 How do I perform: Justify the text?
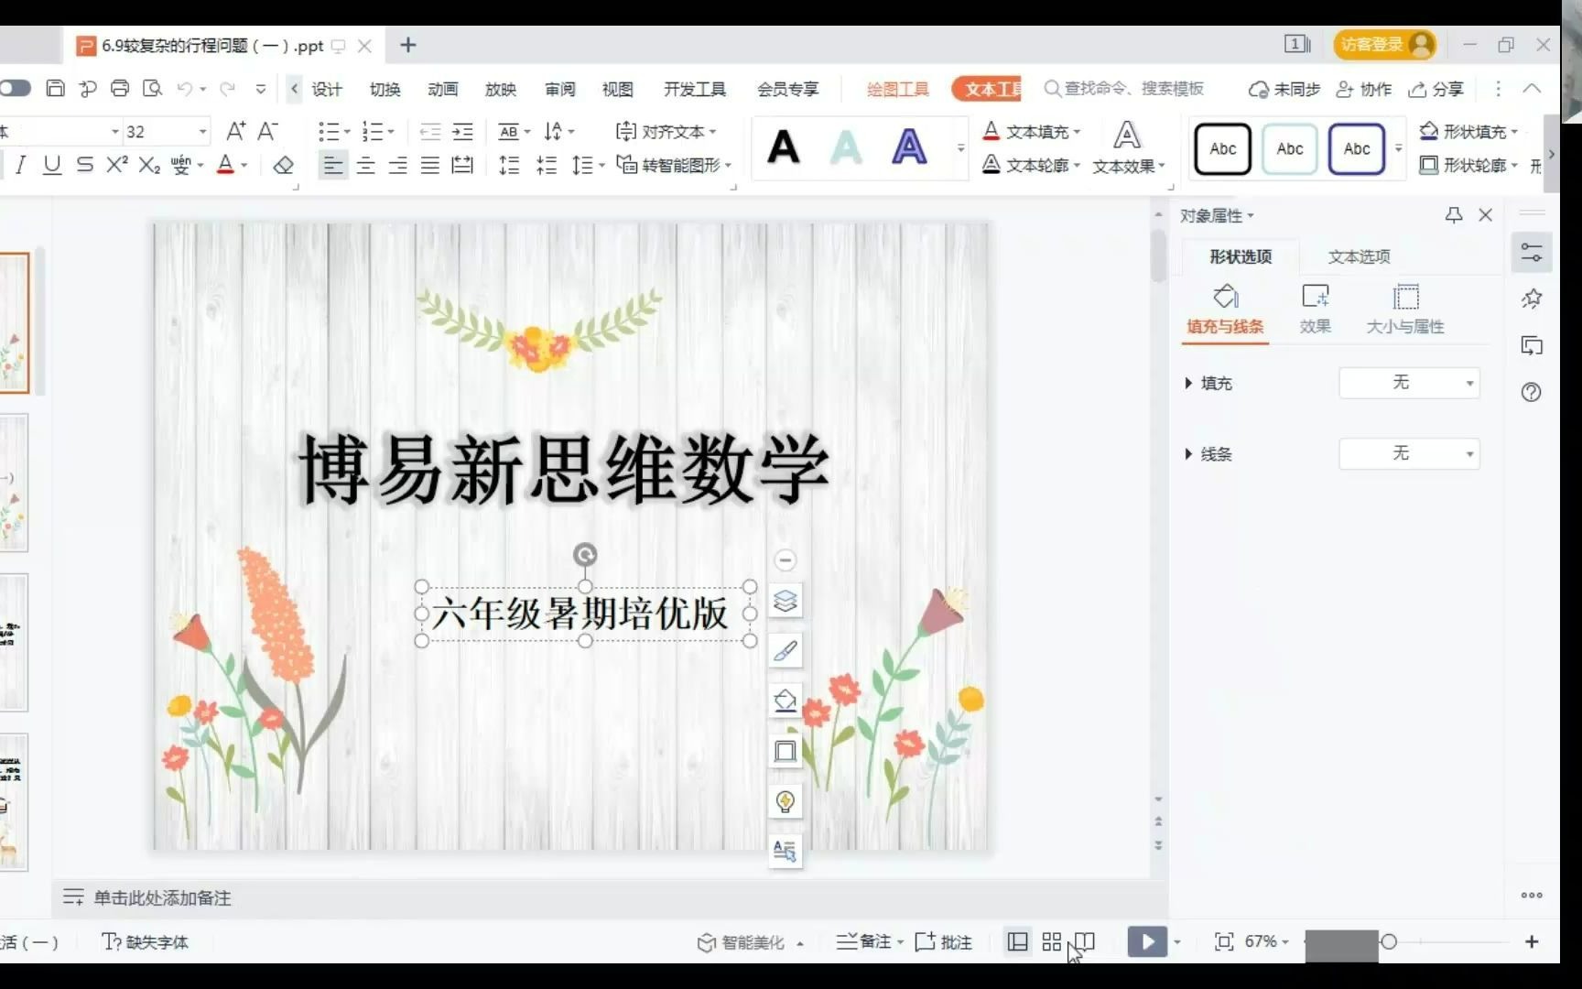coord(429,166)
